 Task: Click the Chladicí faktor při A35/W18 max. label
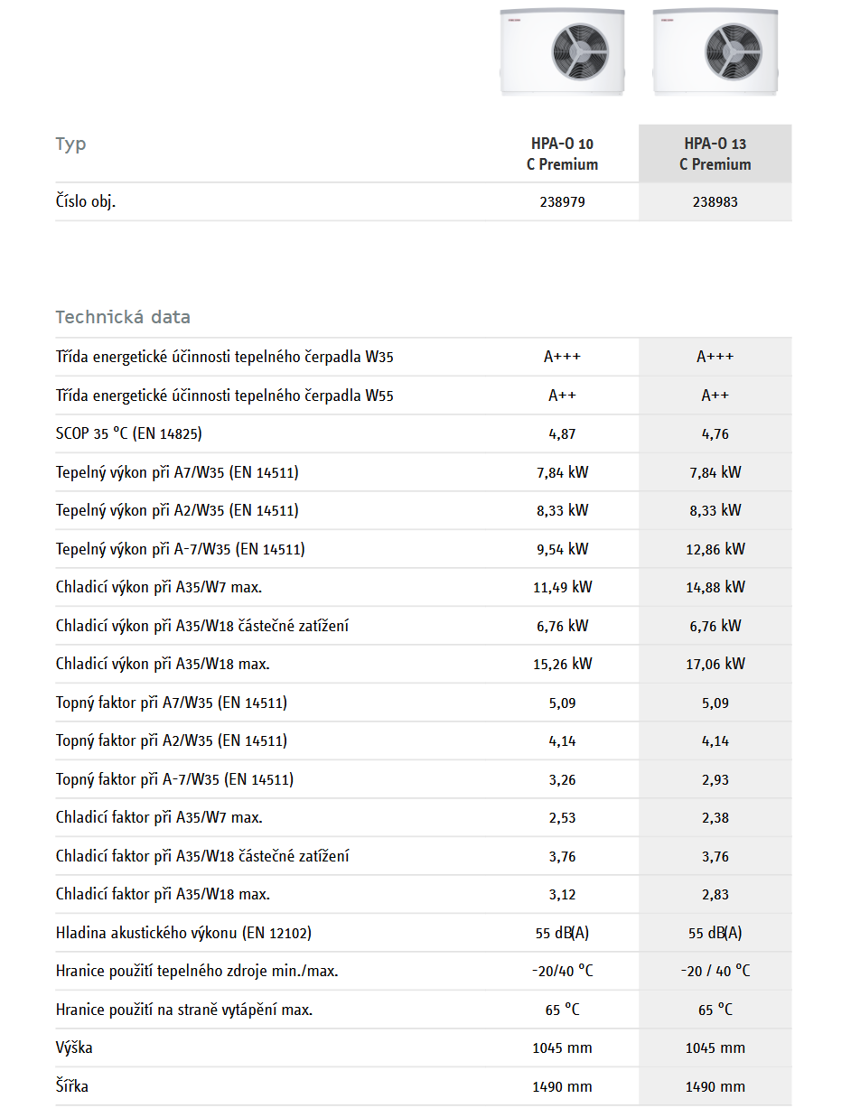(x=163, y=895)
